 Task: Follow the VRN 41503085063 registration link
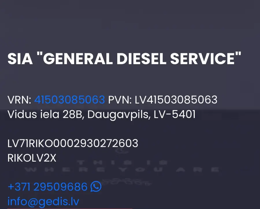coord(69,100)
